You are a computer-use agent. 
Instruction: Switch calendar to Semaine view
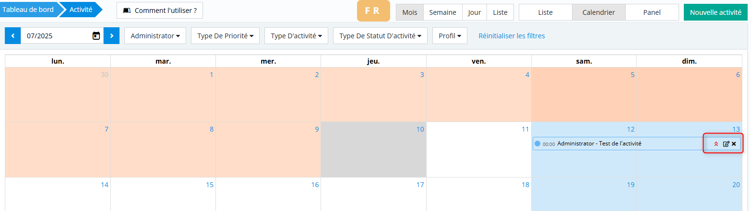[x=442, y=12]
